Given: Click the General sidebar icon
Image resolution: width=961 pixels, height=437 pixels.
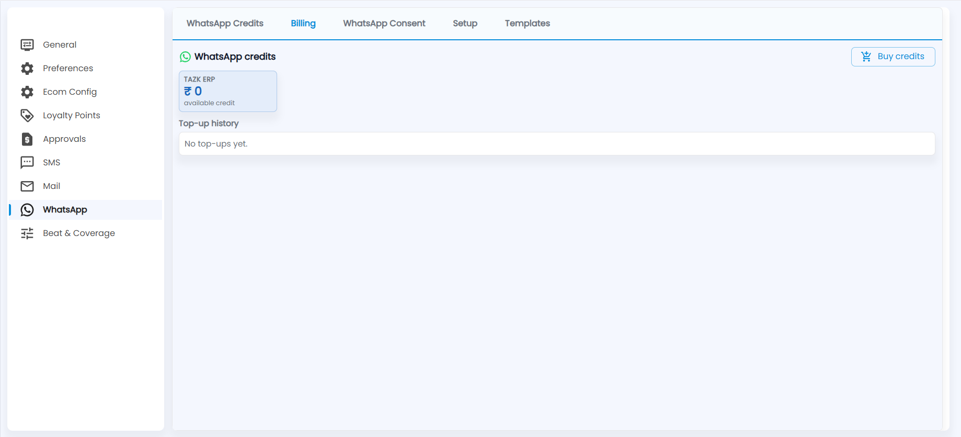Looking at the screenshot, I should [27, 45].
